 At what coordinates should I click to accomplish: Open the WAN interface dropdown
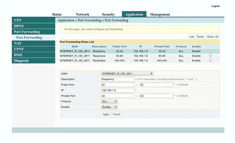click(127, 74)
